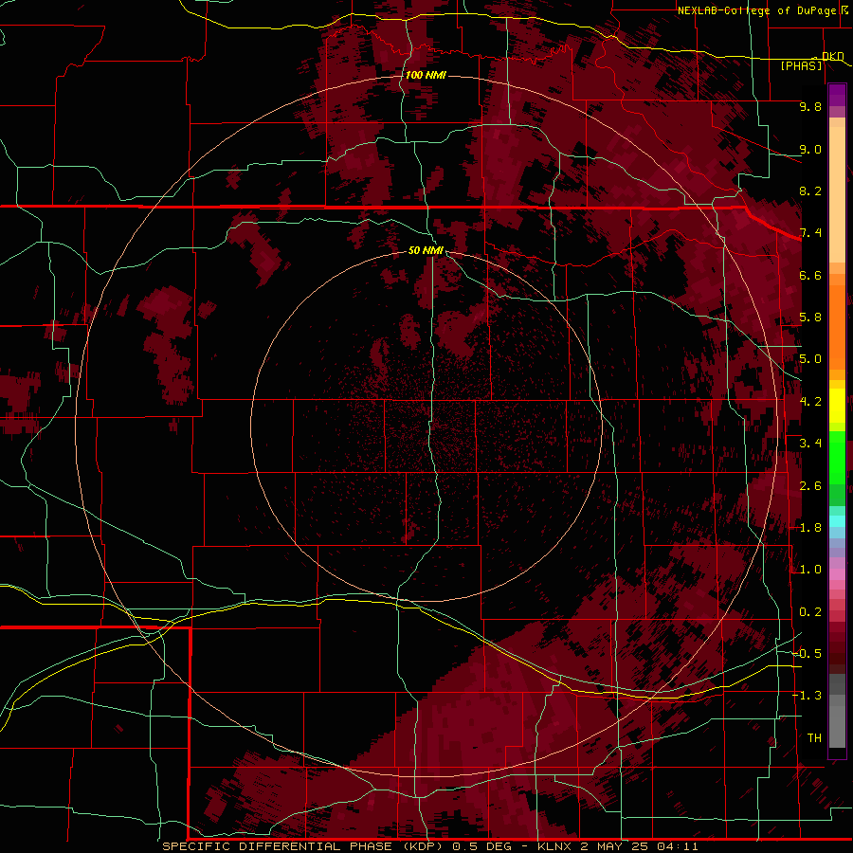Click the 7.4 scale value
The image size is (853, 853).
pos(810,233)
